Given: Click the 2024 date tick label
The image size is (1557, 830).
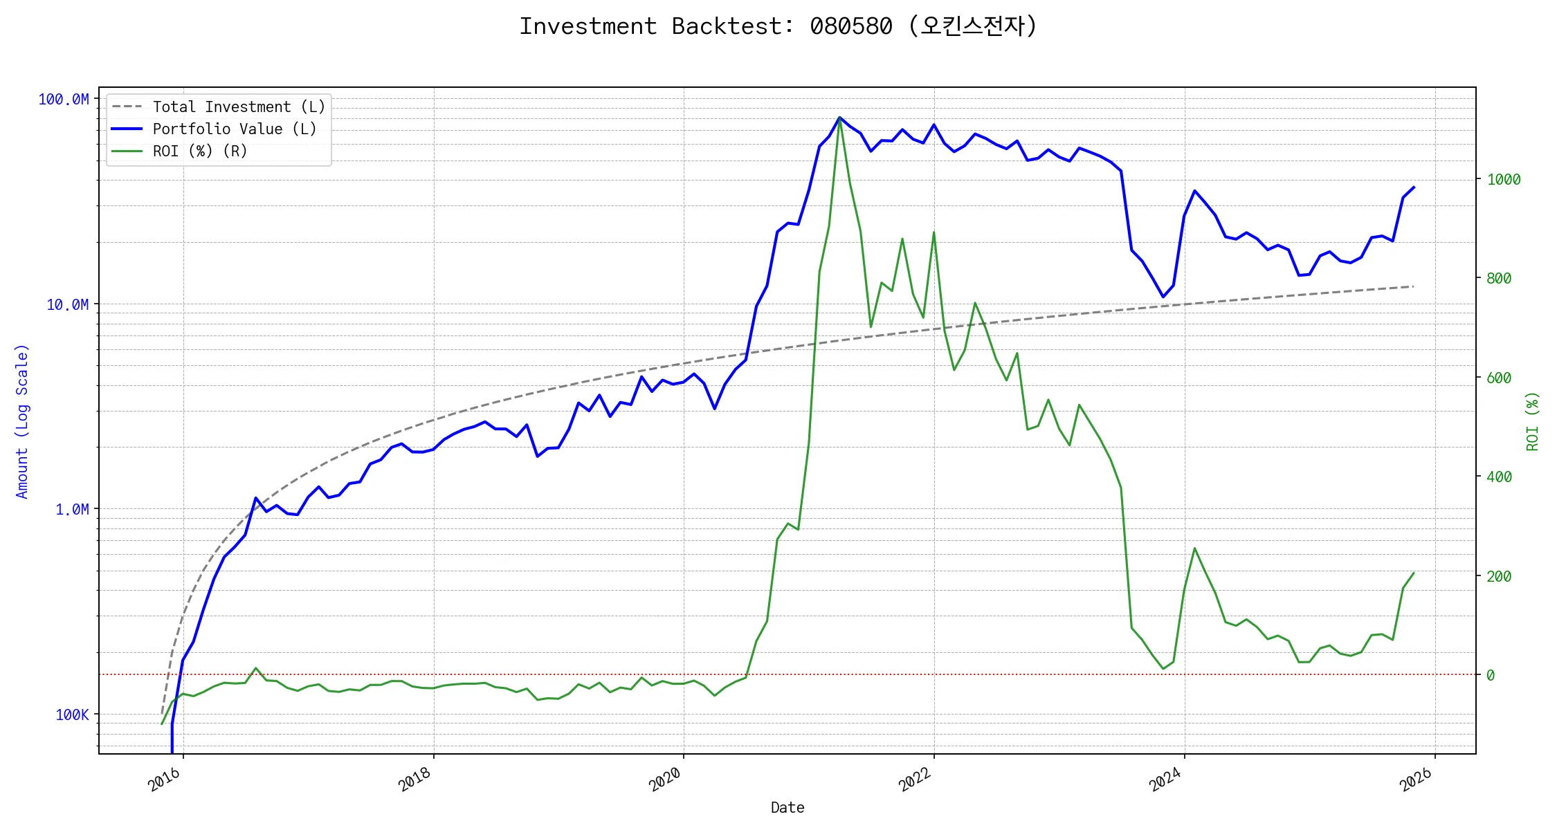Looking at the screenshot, I should [x=1165, y=780].
